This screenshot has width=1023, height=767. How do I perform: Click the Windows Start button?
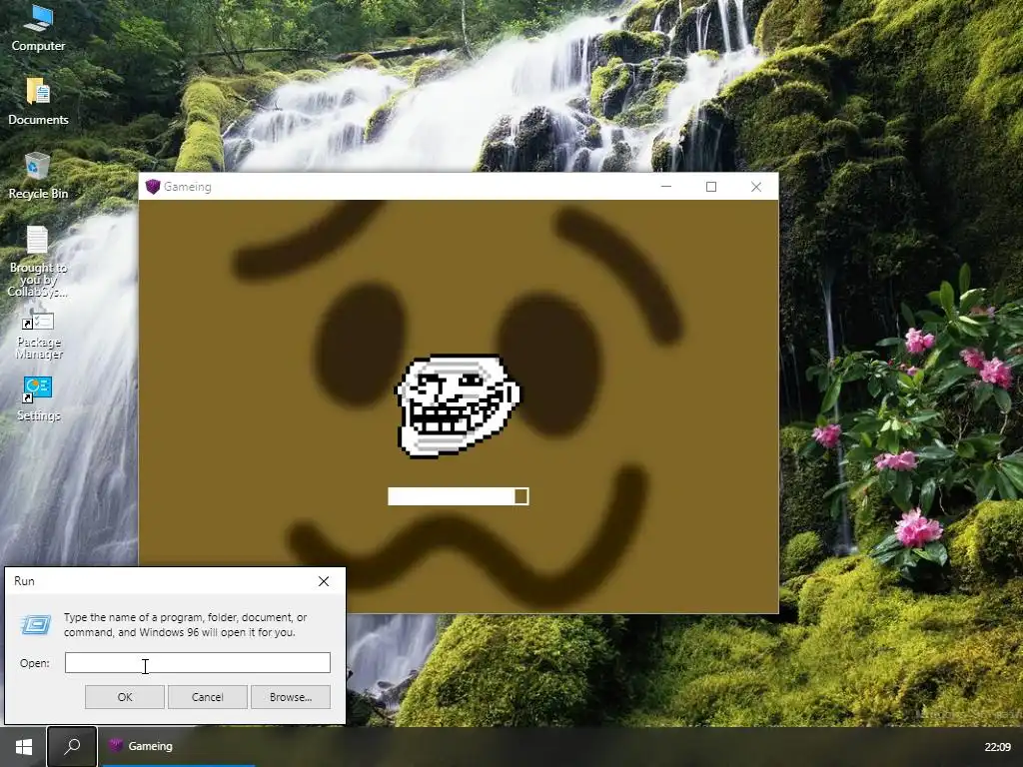24,747
